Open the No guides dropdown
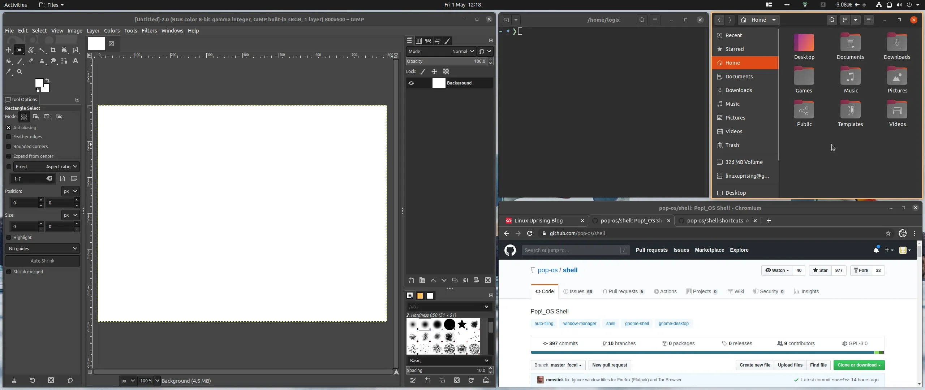The width and height of the screenshot is (925, 390). [x=43, y=249]
